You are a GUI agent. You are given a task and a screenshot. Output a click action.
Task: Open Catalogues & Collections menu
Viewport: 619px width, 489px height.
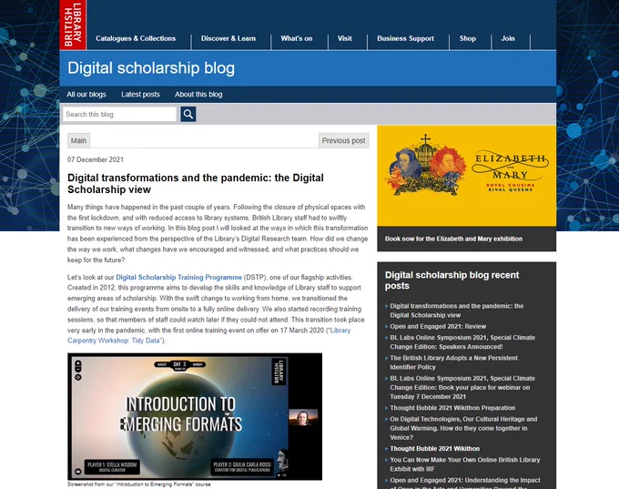coord(136,39)
